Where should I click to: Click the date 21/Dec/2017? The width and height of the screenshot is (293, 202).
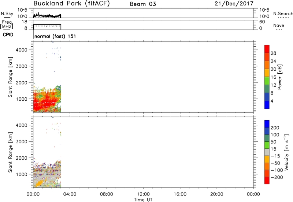(234, 4)
